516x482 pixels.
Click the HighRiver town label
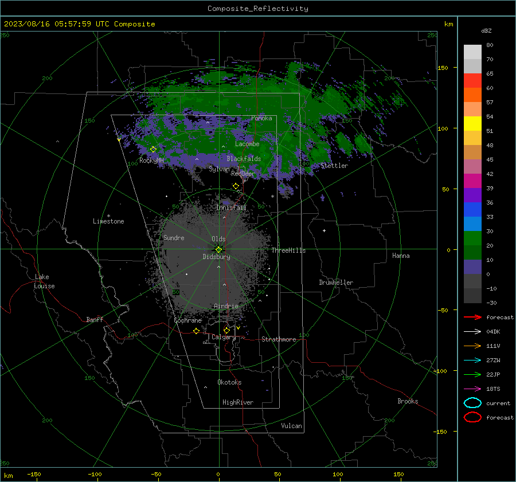pyautogui.click(x=238, y=402)
